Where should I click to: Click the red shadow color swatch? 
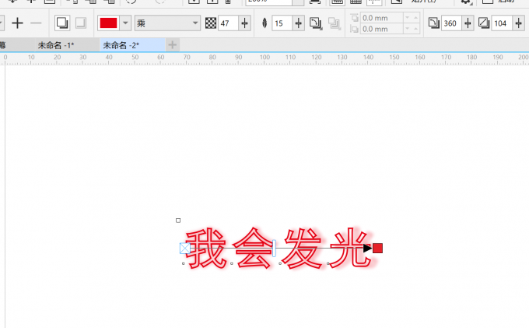pos(108,23)
